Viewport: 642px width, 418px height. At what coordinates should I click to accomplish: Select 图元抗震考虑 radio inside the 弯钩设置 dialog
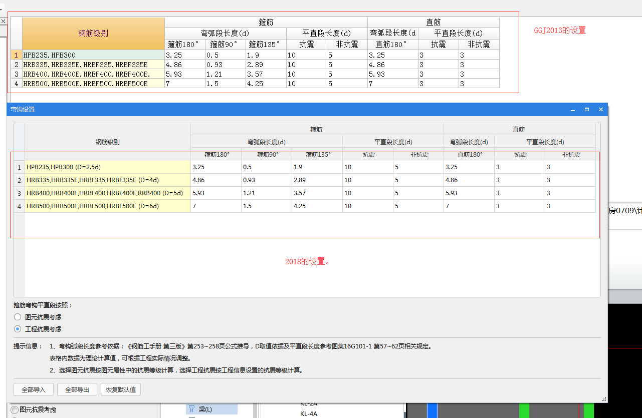click(x=18, y=317)
